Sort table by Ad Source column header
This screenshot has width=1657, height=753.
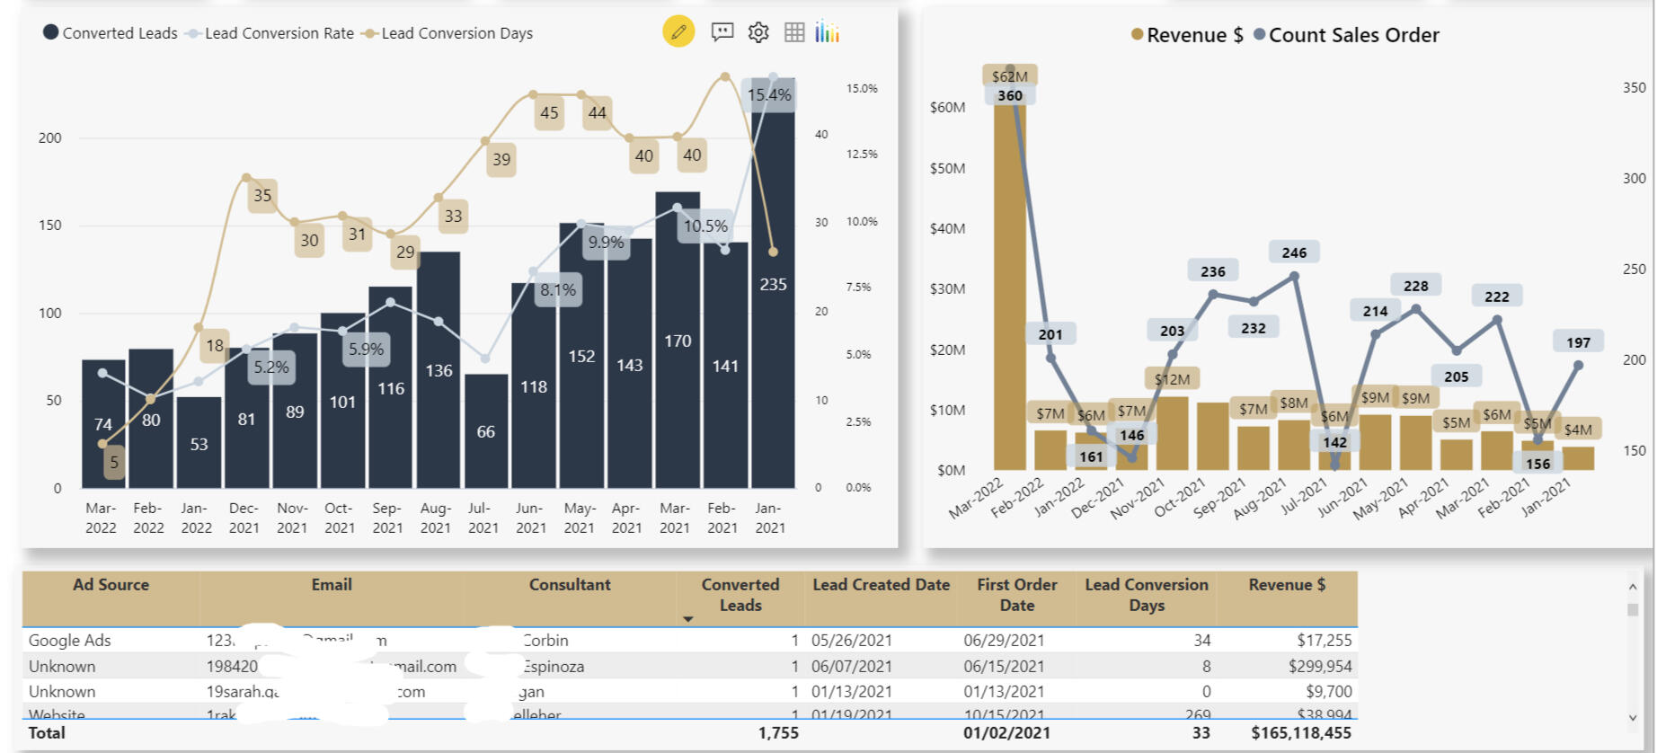tap(111, 585)
